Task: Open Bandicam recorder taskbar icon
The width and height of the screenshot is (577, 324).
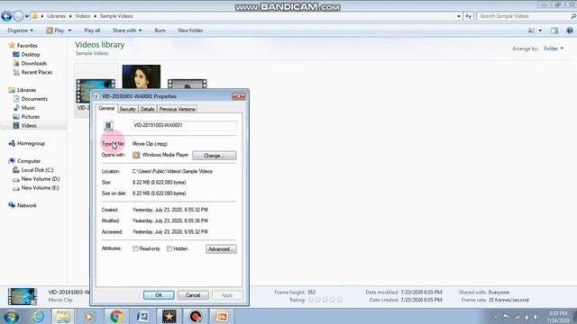Action: point(196,316)
